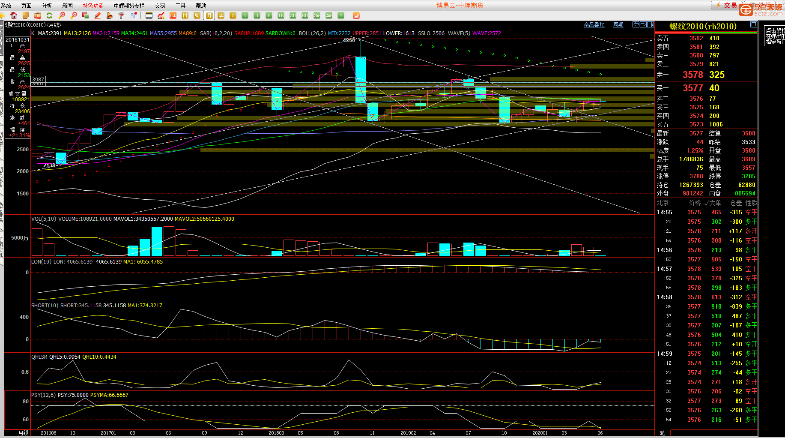The image size is (785, 438).
Task: Click the chart panel left arrow icon
Action: click(x=636, y=25)
